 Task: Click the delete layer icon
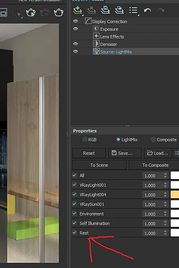[x=91, y=10]
